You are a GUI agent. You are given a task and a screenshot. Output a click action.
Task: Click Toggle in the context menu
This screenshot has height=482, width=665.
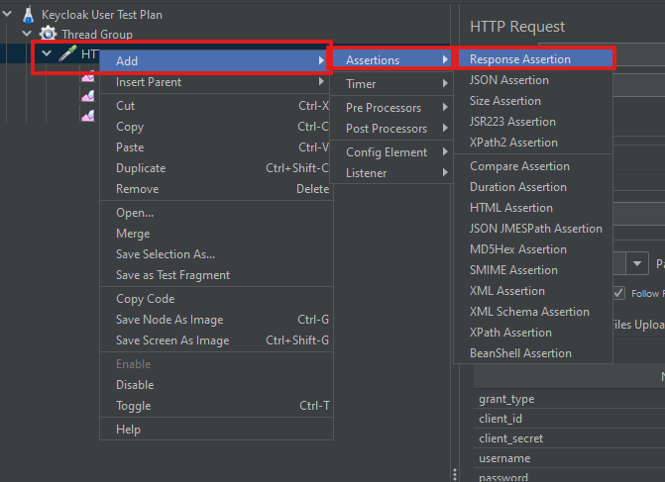[216, 405]
